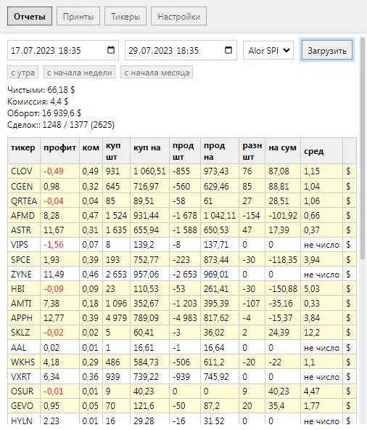Apply the 'с начала недели' filter
This screenshot has height=430, width=367.
coord(80,73)
